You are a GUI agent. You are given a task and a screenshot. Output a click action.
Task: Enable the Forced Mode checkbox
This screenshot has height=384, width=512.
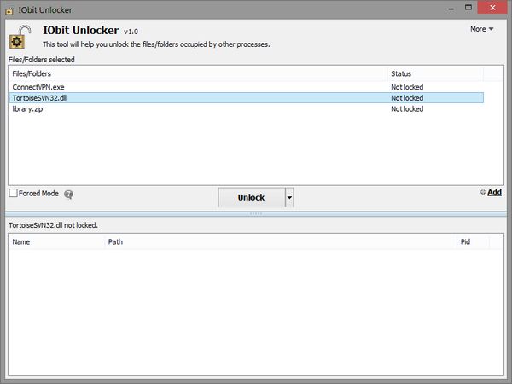(x=13, y=194)
